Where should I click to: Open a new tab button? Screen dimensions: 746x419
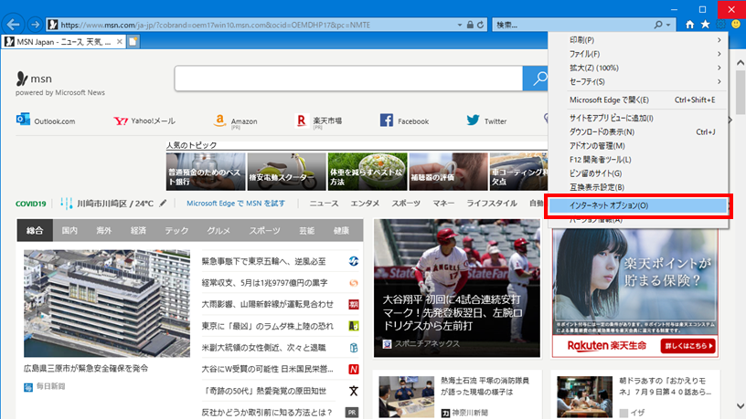[x=133, y=42]
